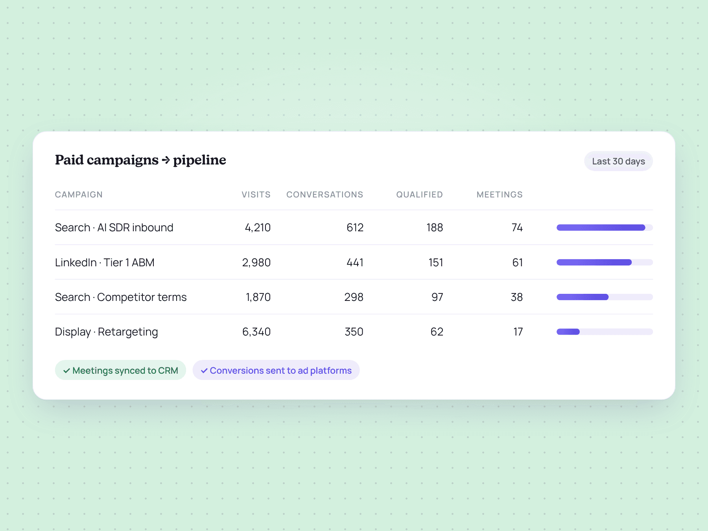Viewport: 708px width, 531px height.
Task: Click the progress bar for Tier 1 ABM
Action: pos(605,262)
